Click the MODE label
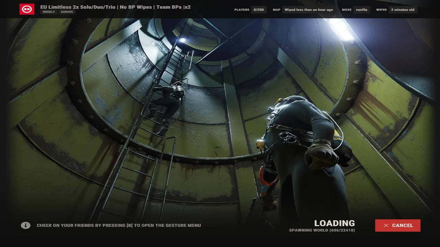The width and height of the screenshot is (440, 247). pyautogui.click(x=346, y=10)
